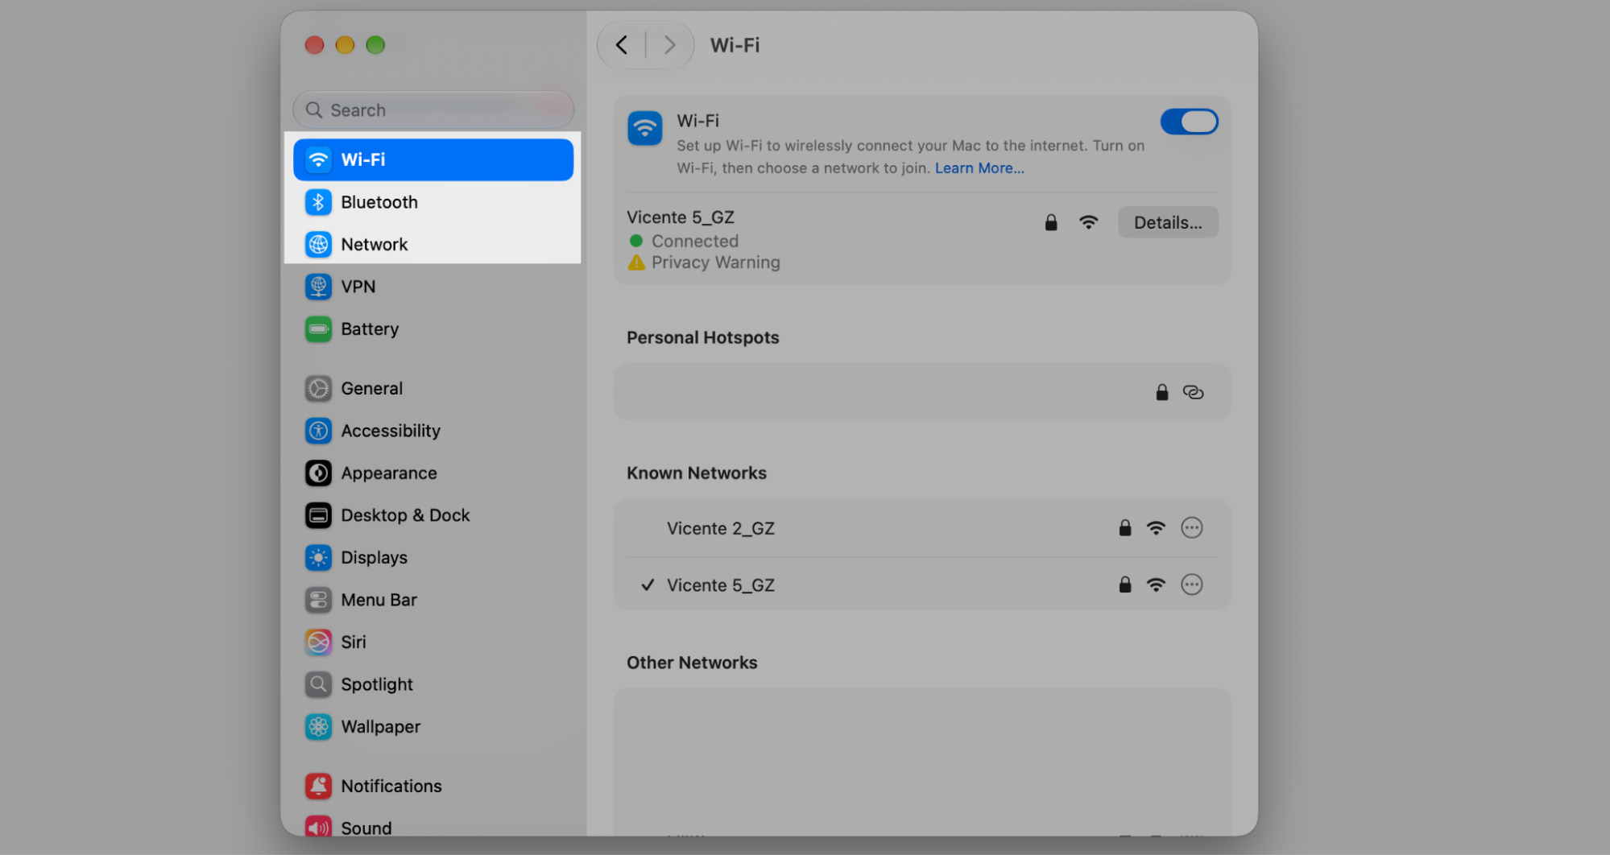Click the General gear icon
The image size is (1610, 855).
pos(318,389)
